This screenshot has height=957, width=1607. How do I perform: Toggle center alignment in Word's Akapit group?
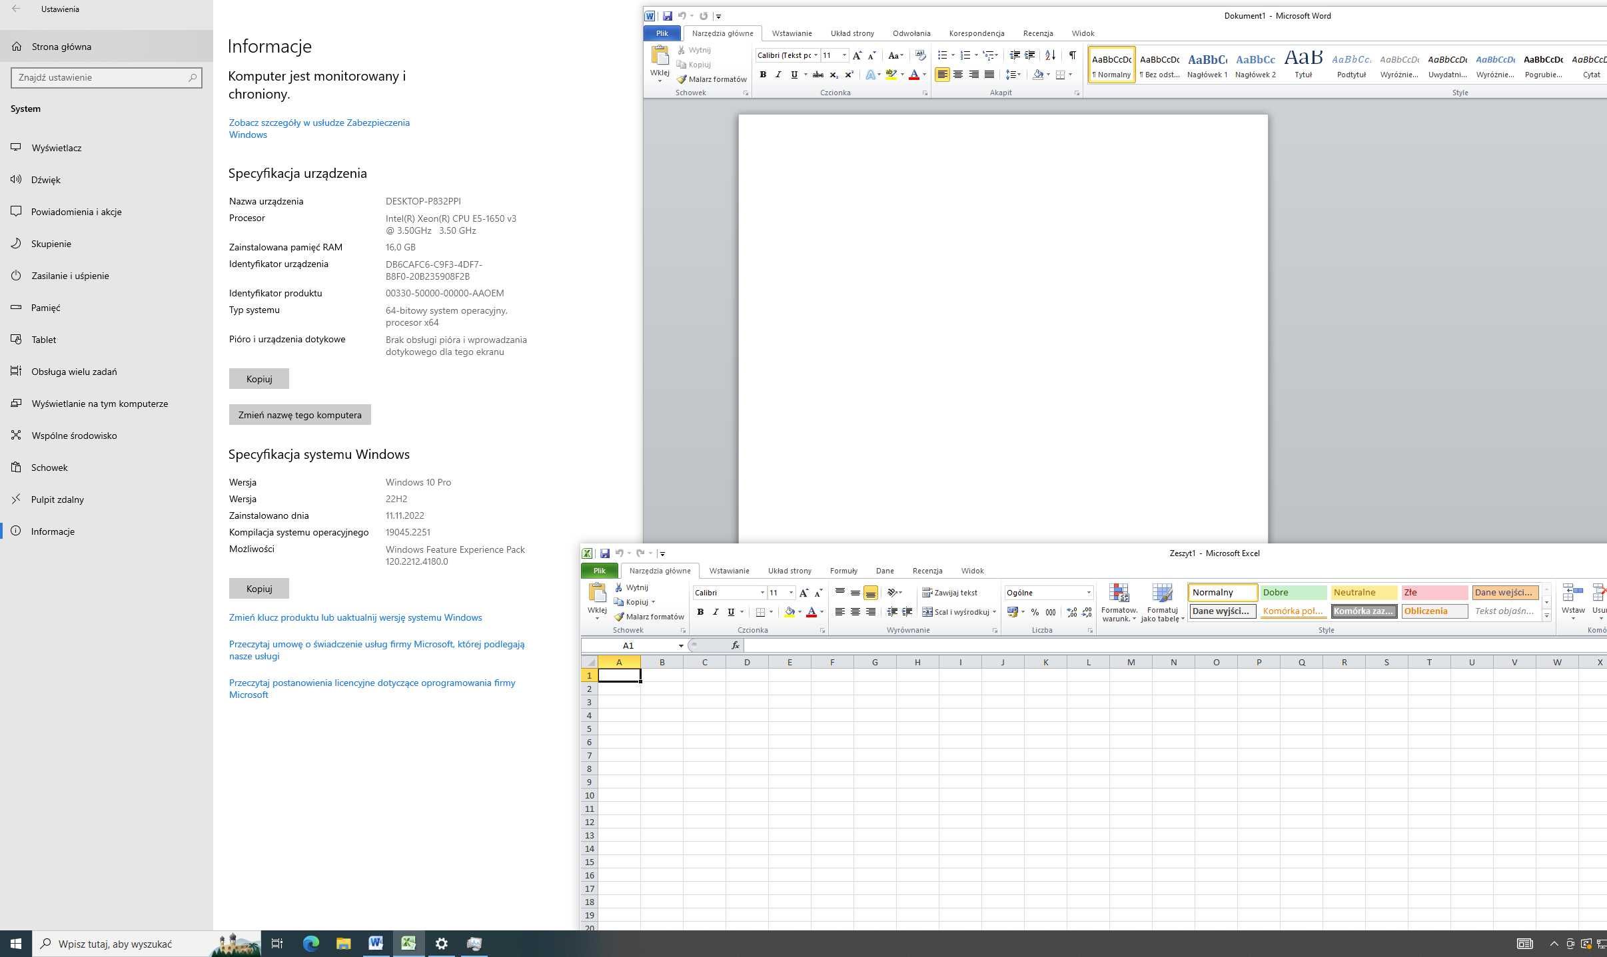[x=957, y=75]
